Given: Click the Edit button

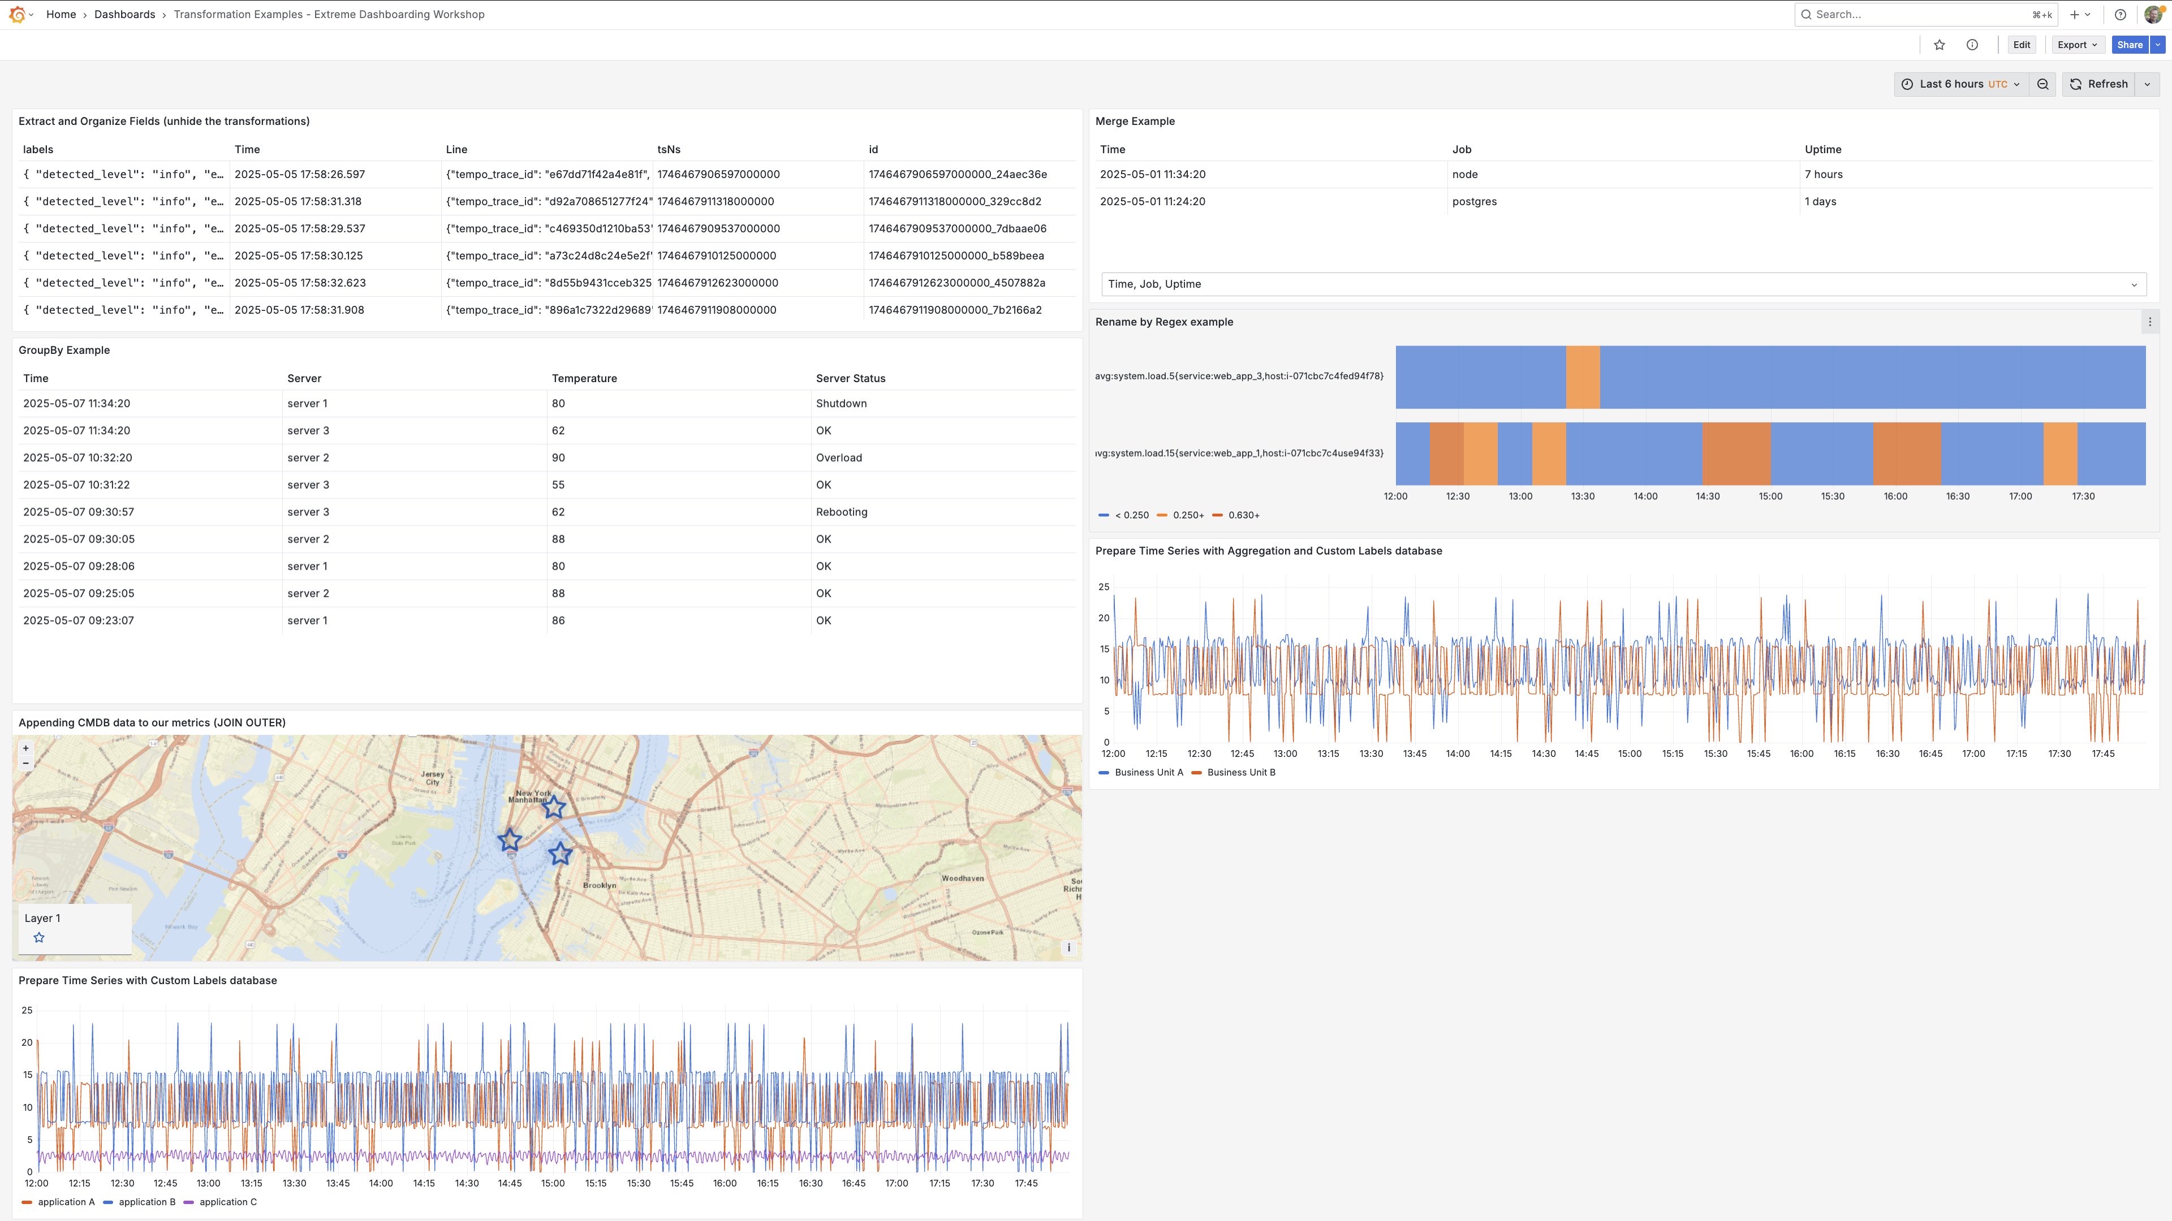Looking at the screenshot, I should point(2021,45).
